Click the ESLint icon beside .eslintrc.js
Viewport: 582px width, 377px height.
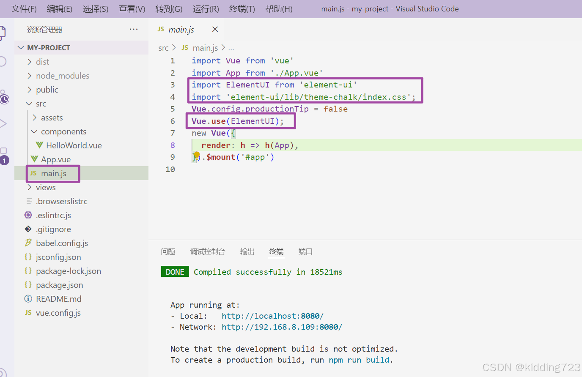(28, 215)
